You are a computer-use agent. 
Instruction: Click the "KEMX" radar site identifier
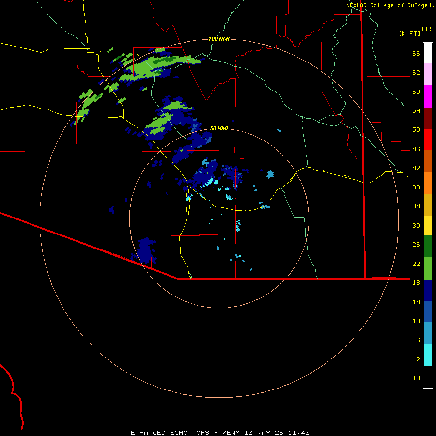[x=231, y=433]
